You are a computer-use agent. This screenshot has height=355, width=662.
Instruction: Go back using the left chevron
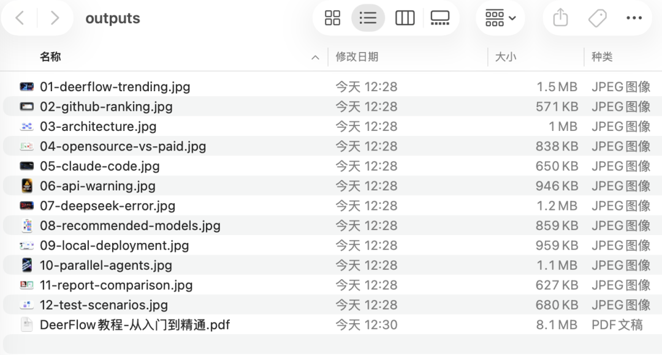point(20,18)
